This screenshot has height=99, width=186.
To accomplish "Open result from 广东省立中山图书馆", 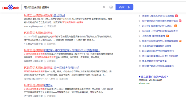I will pos(38,33).
